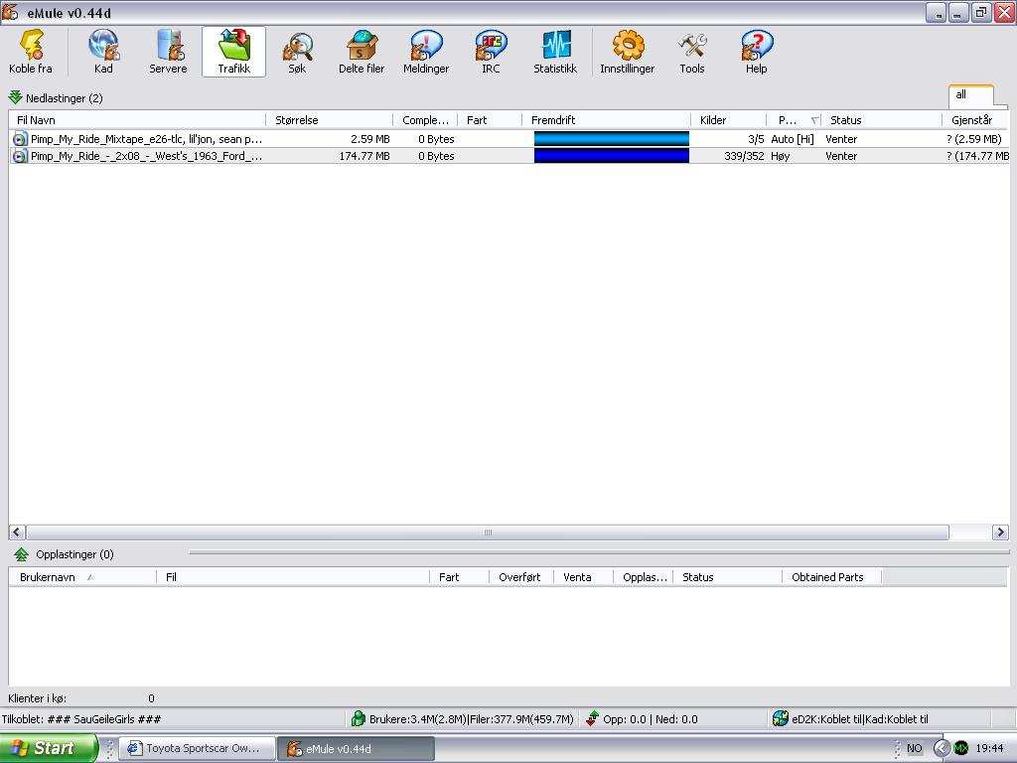1017x763 pixels.
Task: Click the Auto [Hi] priority cell
Action: [x=793, y=139]
